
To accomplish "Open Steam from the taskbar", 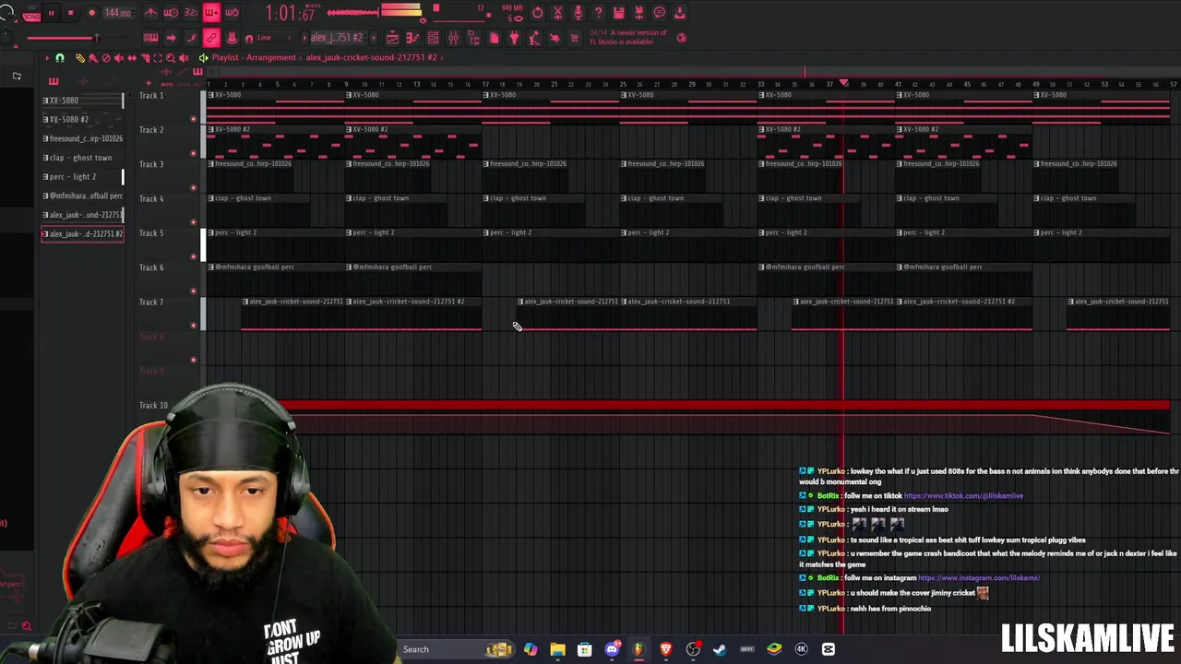I will point(720,649).
